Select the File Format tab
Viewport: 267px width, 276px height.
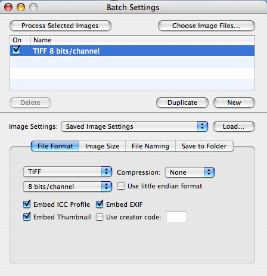tap(55, 146)
